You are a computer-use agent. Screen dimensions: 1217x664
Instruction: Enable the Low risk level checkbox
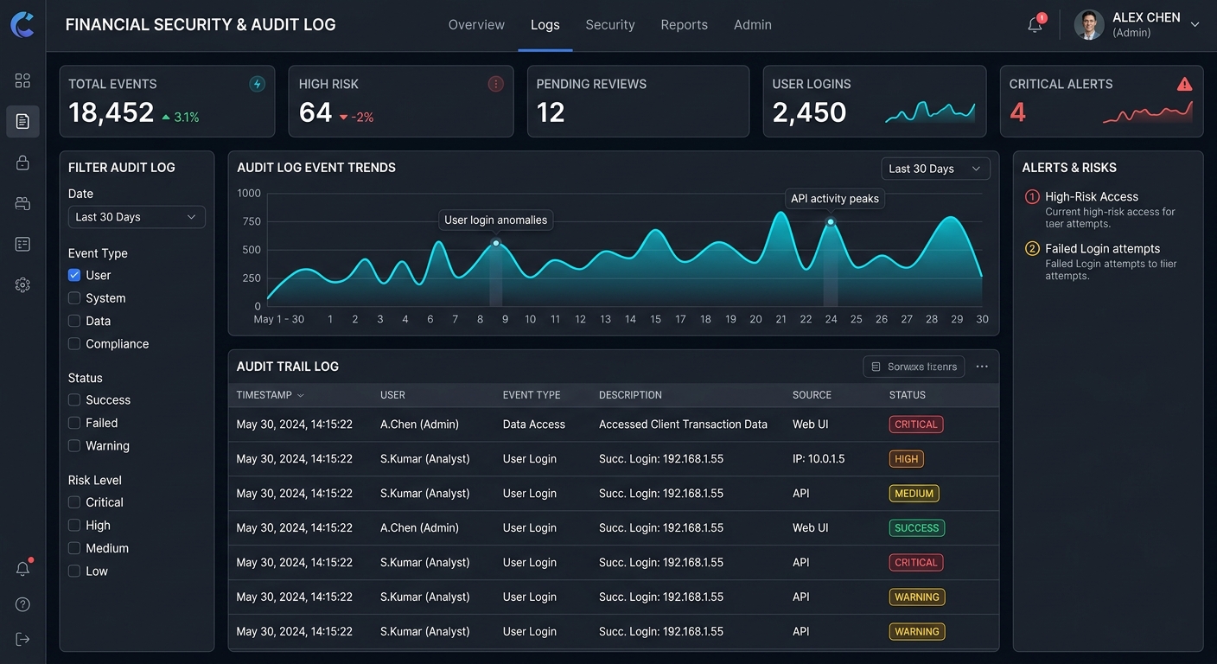click(x=74, y=571)
